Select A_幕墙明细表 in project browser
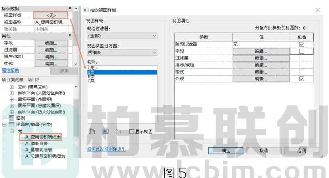The image size is (329, 178). tap(39, 150)
